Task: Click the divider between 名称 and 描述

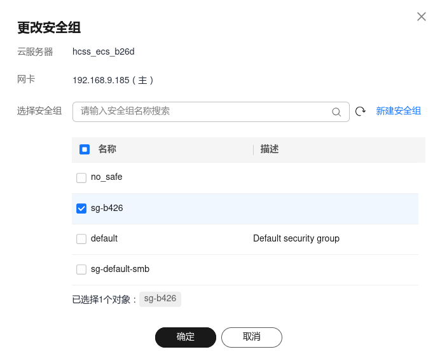Action: coord(253,149)
